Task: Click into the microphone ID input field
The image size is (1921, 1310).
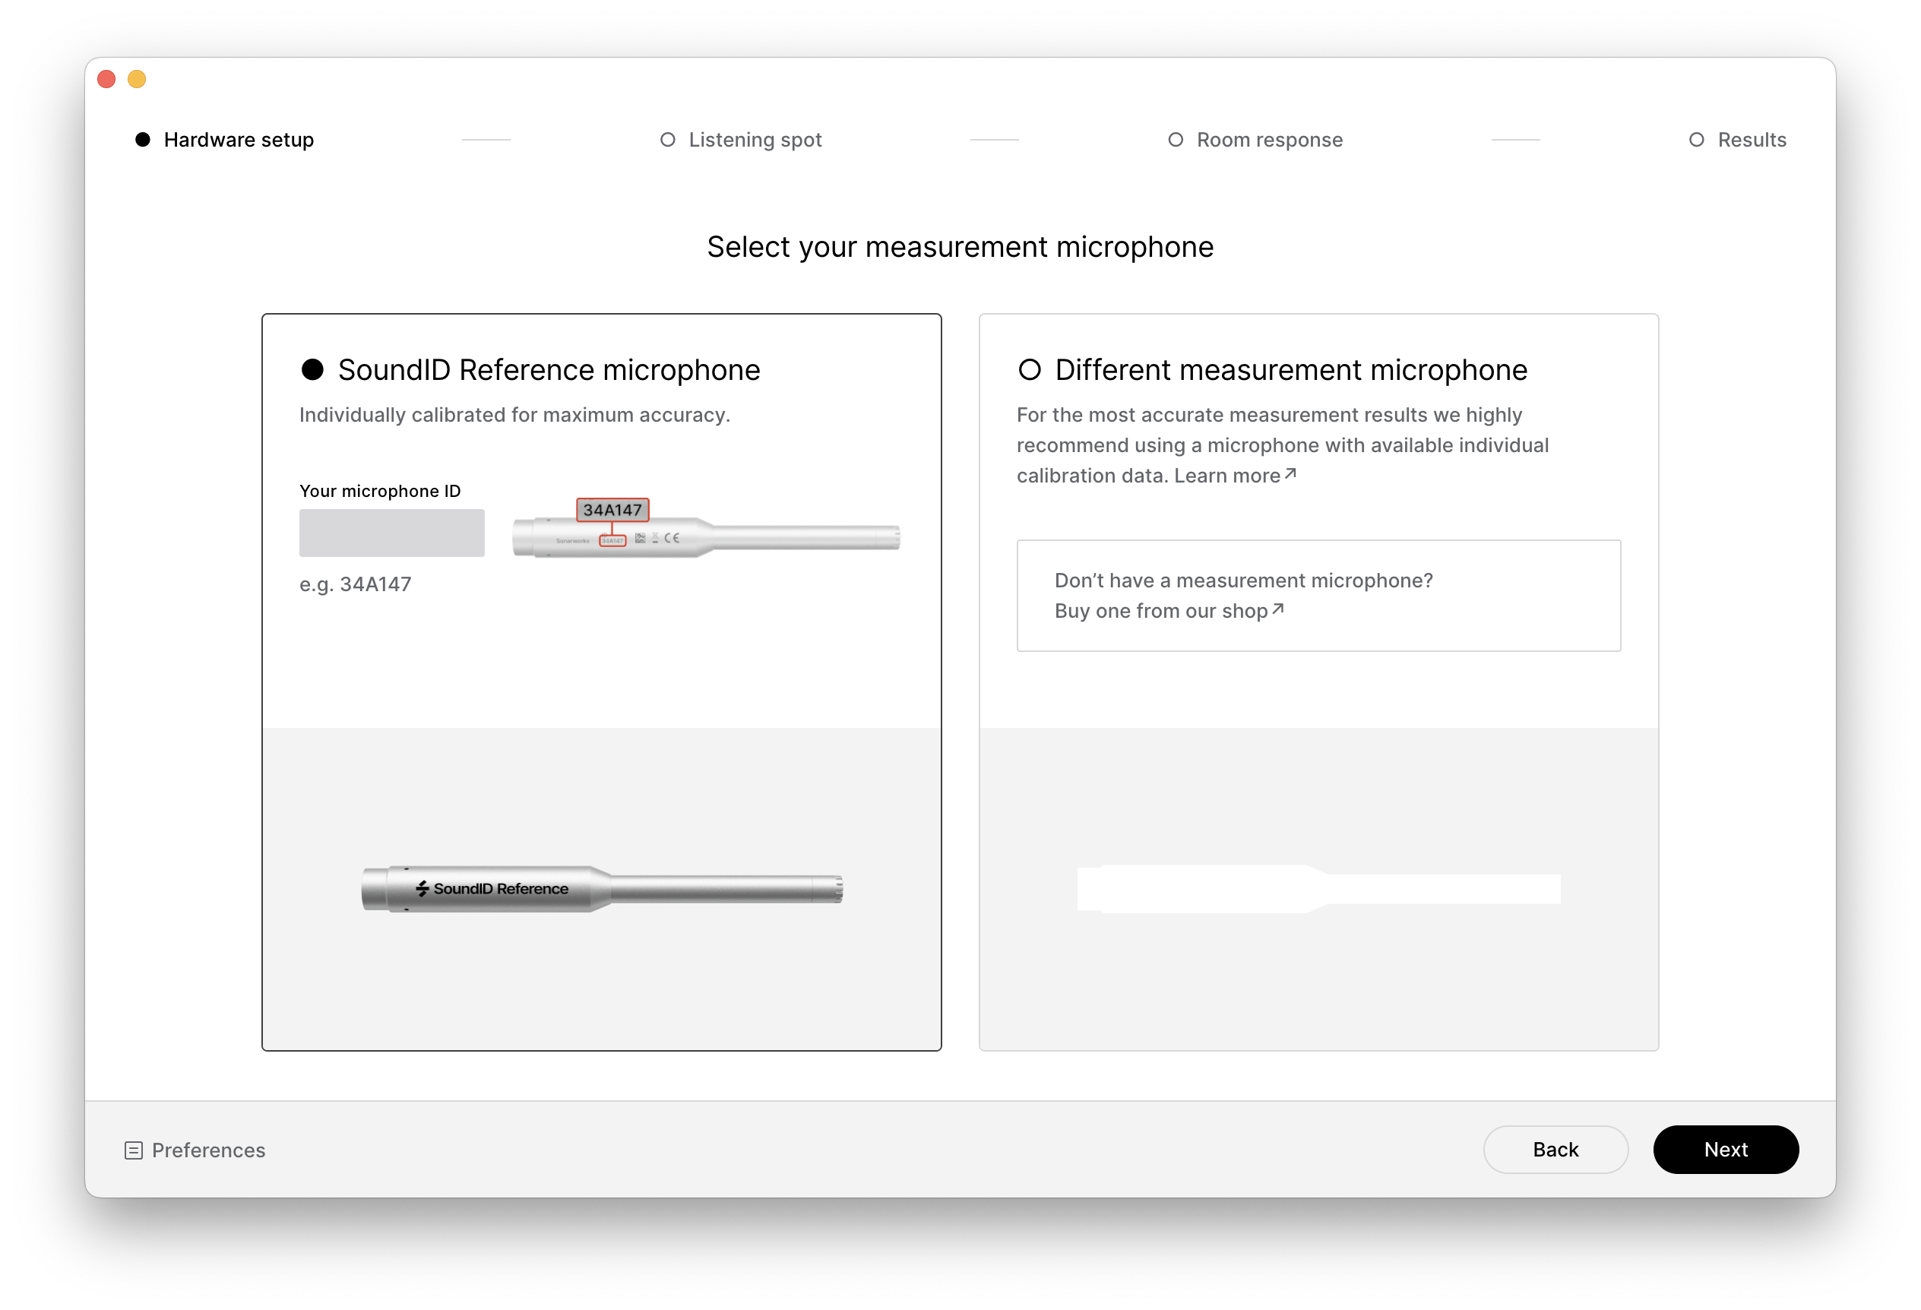Action: [x=392, y=533]
